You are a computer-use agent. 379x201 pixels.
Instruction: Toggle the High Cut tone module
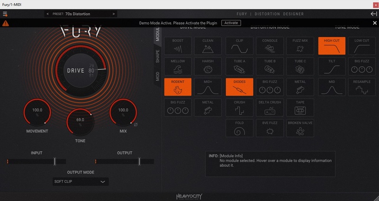[x=332, y=45]
